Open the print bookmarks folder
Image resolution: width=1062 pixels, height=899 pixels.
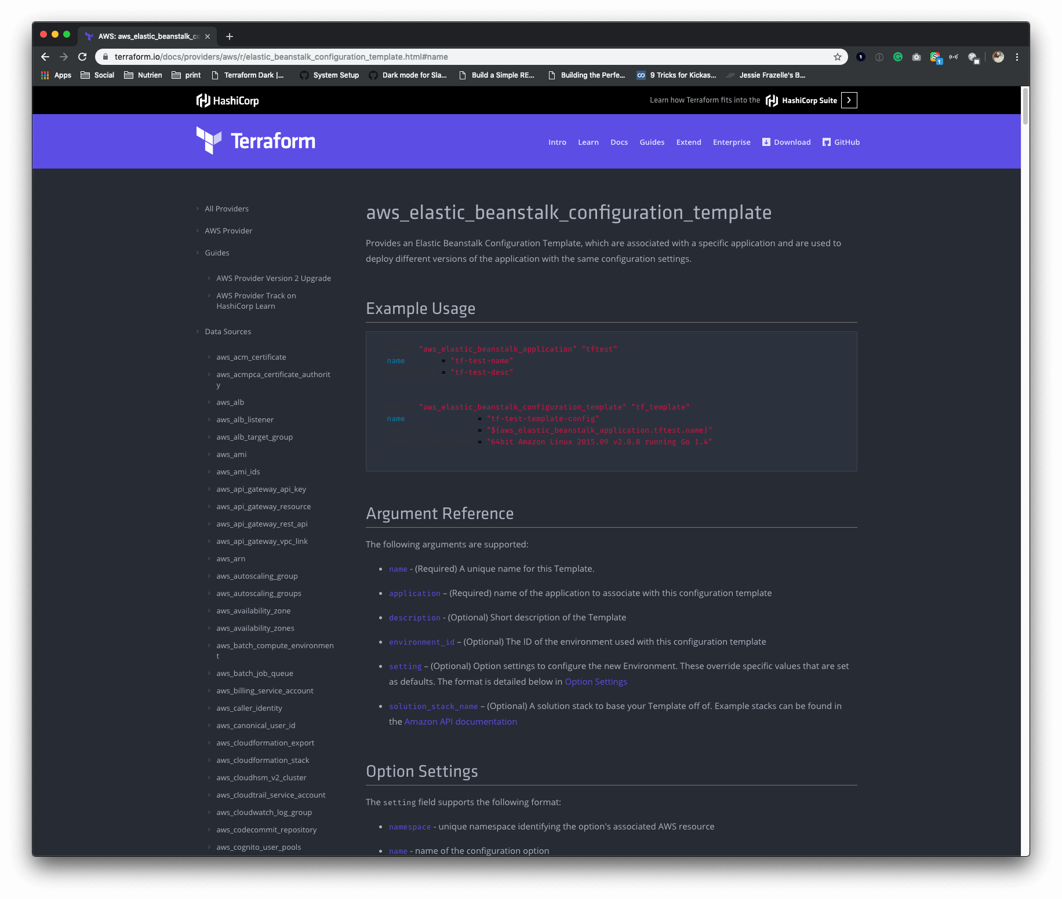[x=186, y=75]
